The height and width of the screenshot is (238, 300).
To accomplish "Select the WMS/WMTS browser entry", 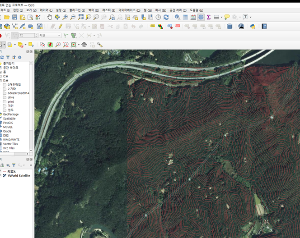I will click(11, 140).
